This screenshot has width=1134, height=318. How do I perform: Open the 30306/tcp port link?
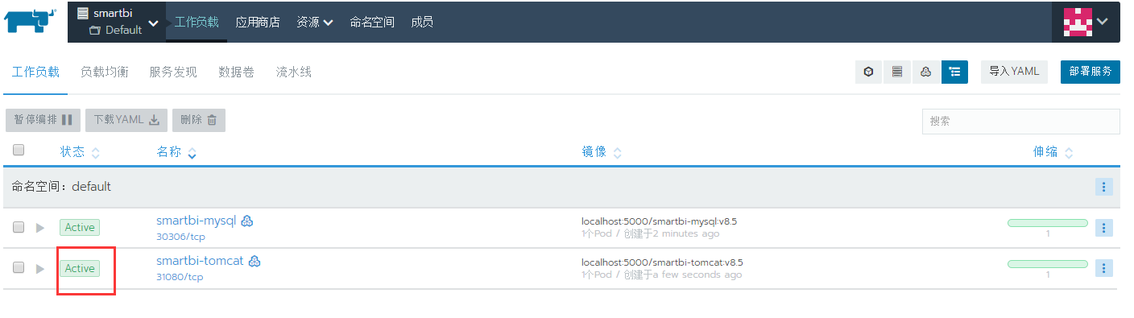(180, 237)
